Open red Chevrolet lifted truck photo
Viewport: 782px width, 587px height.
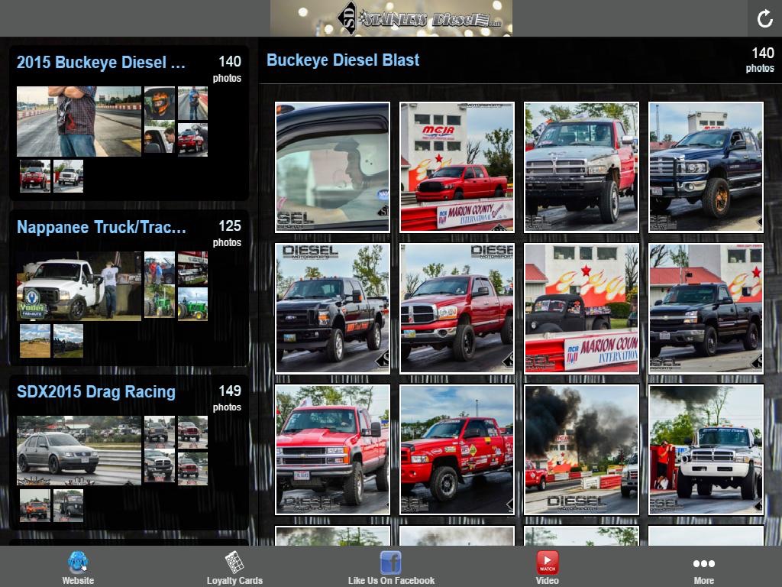333,449
